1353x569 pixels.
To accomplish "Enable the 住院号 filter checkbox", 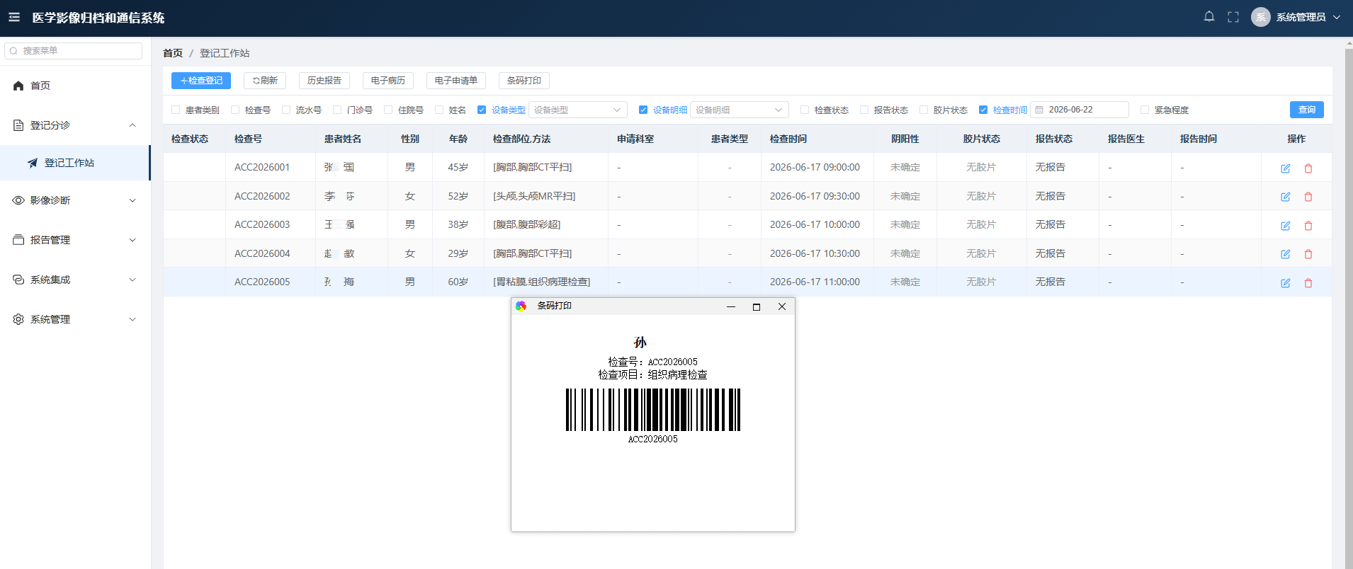I will (x=388, y=110).
